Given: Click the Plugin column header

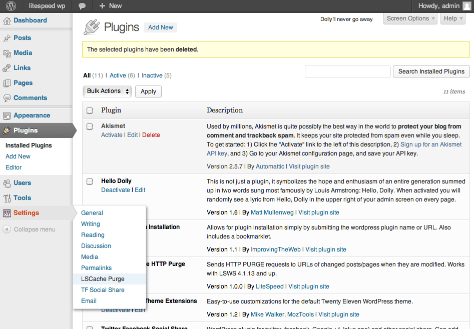Looking at the screenshot, I should point(111,110).
